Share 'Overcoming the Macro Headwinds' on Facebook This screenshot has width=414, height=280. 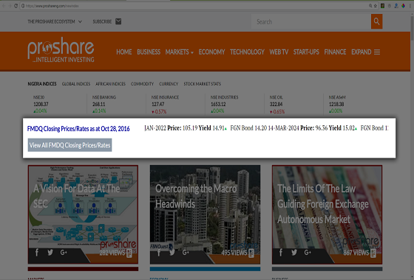(x=159, y=253)
